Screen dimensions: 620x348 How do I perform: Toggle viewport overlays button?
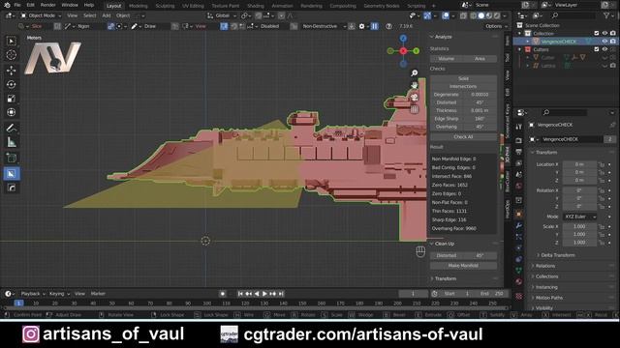pyautogui.click(x=446, y=15)
